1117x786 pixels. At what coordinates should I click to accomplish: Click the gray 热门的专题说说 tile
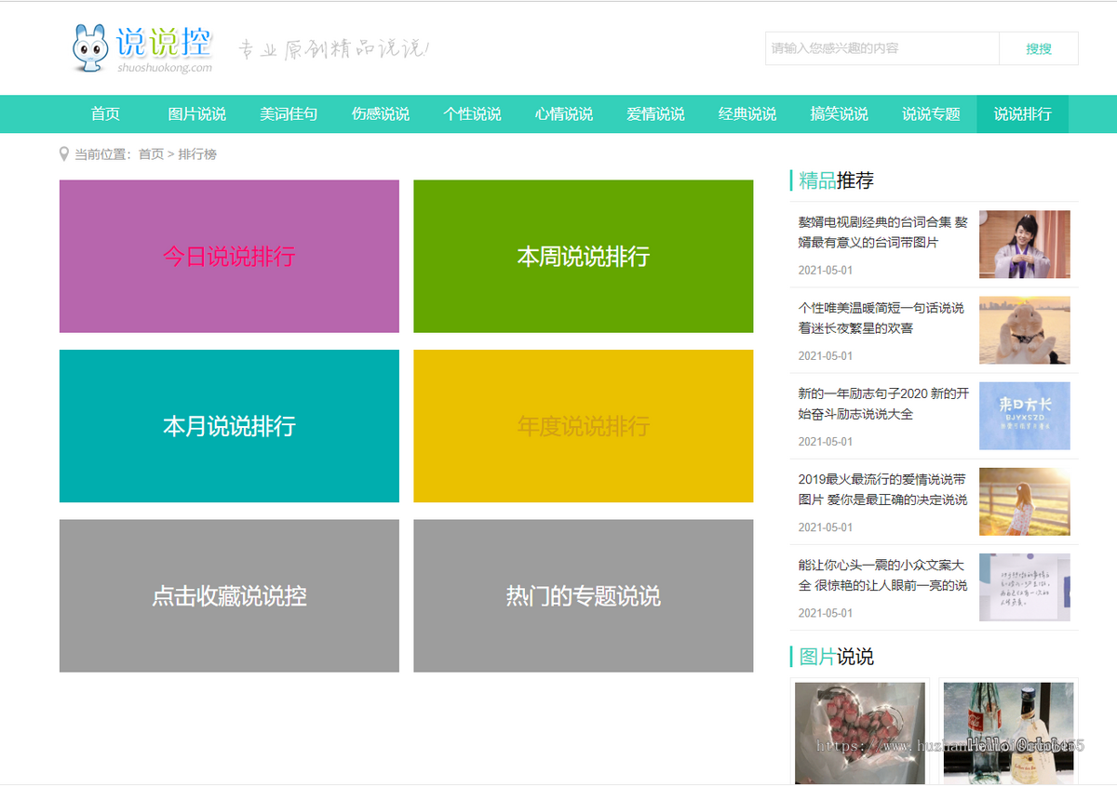click(x=583, y=595)
